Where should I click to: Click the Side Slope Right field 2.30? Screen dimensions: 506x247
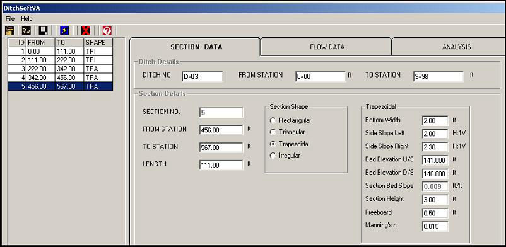pyautogui.click(x=435, y=147)
